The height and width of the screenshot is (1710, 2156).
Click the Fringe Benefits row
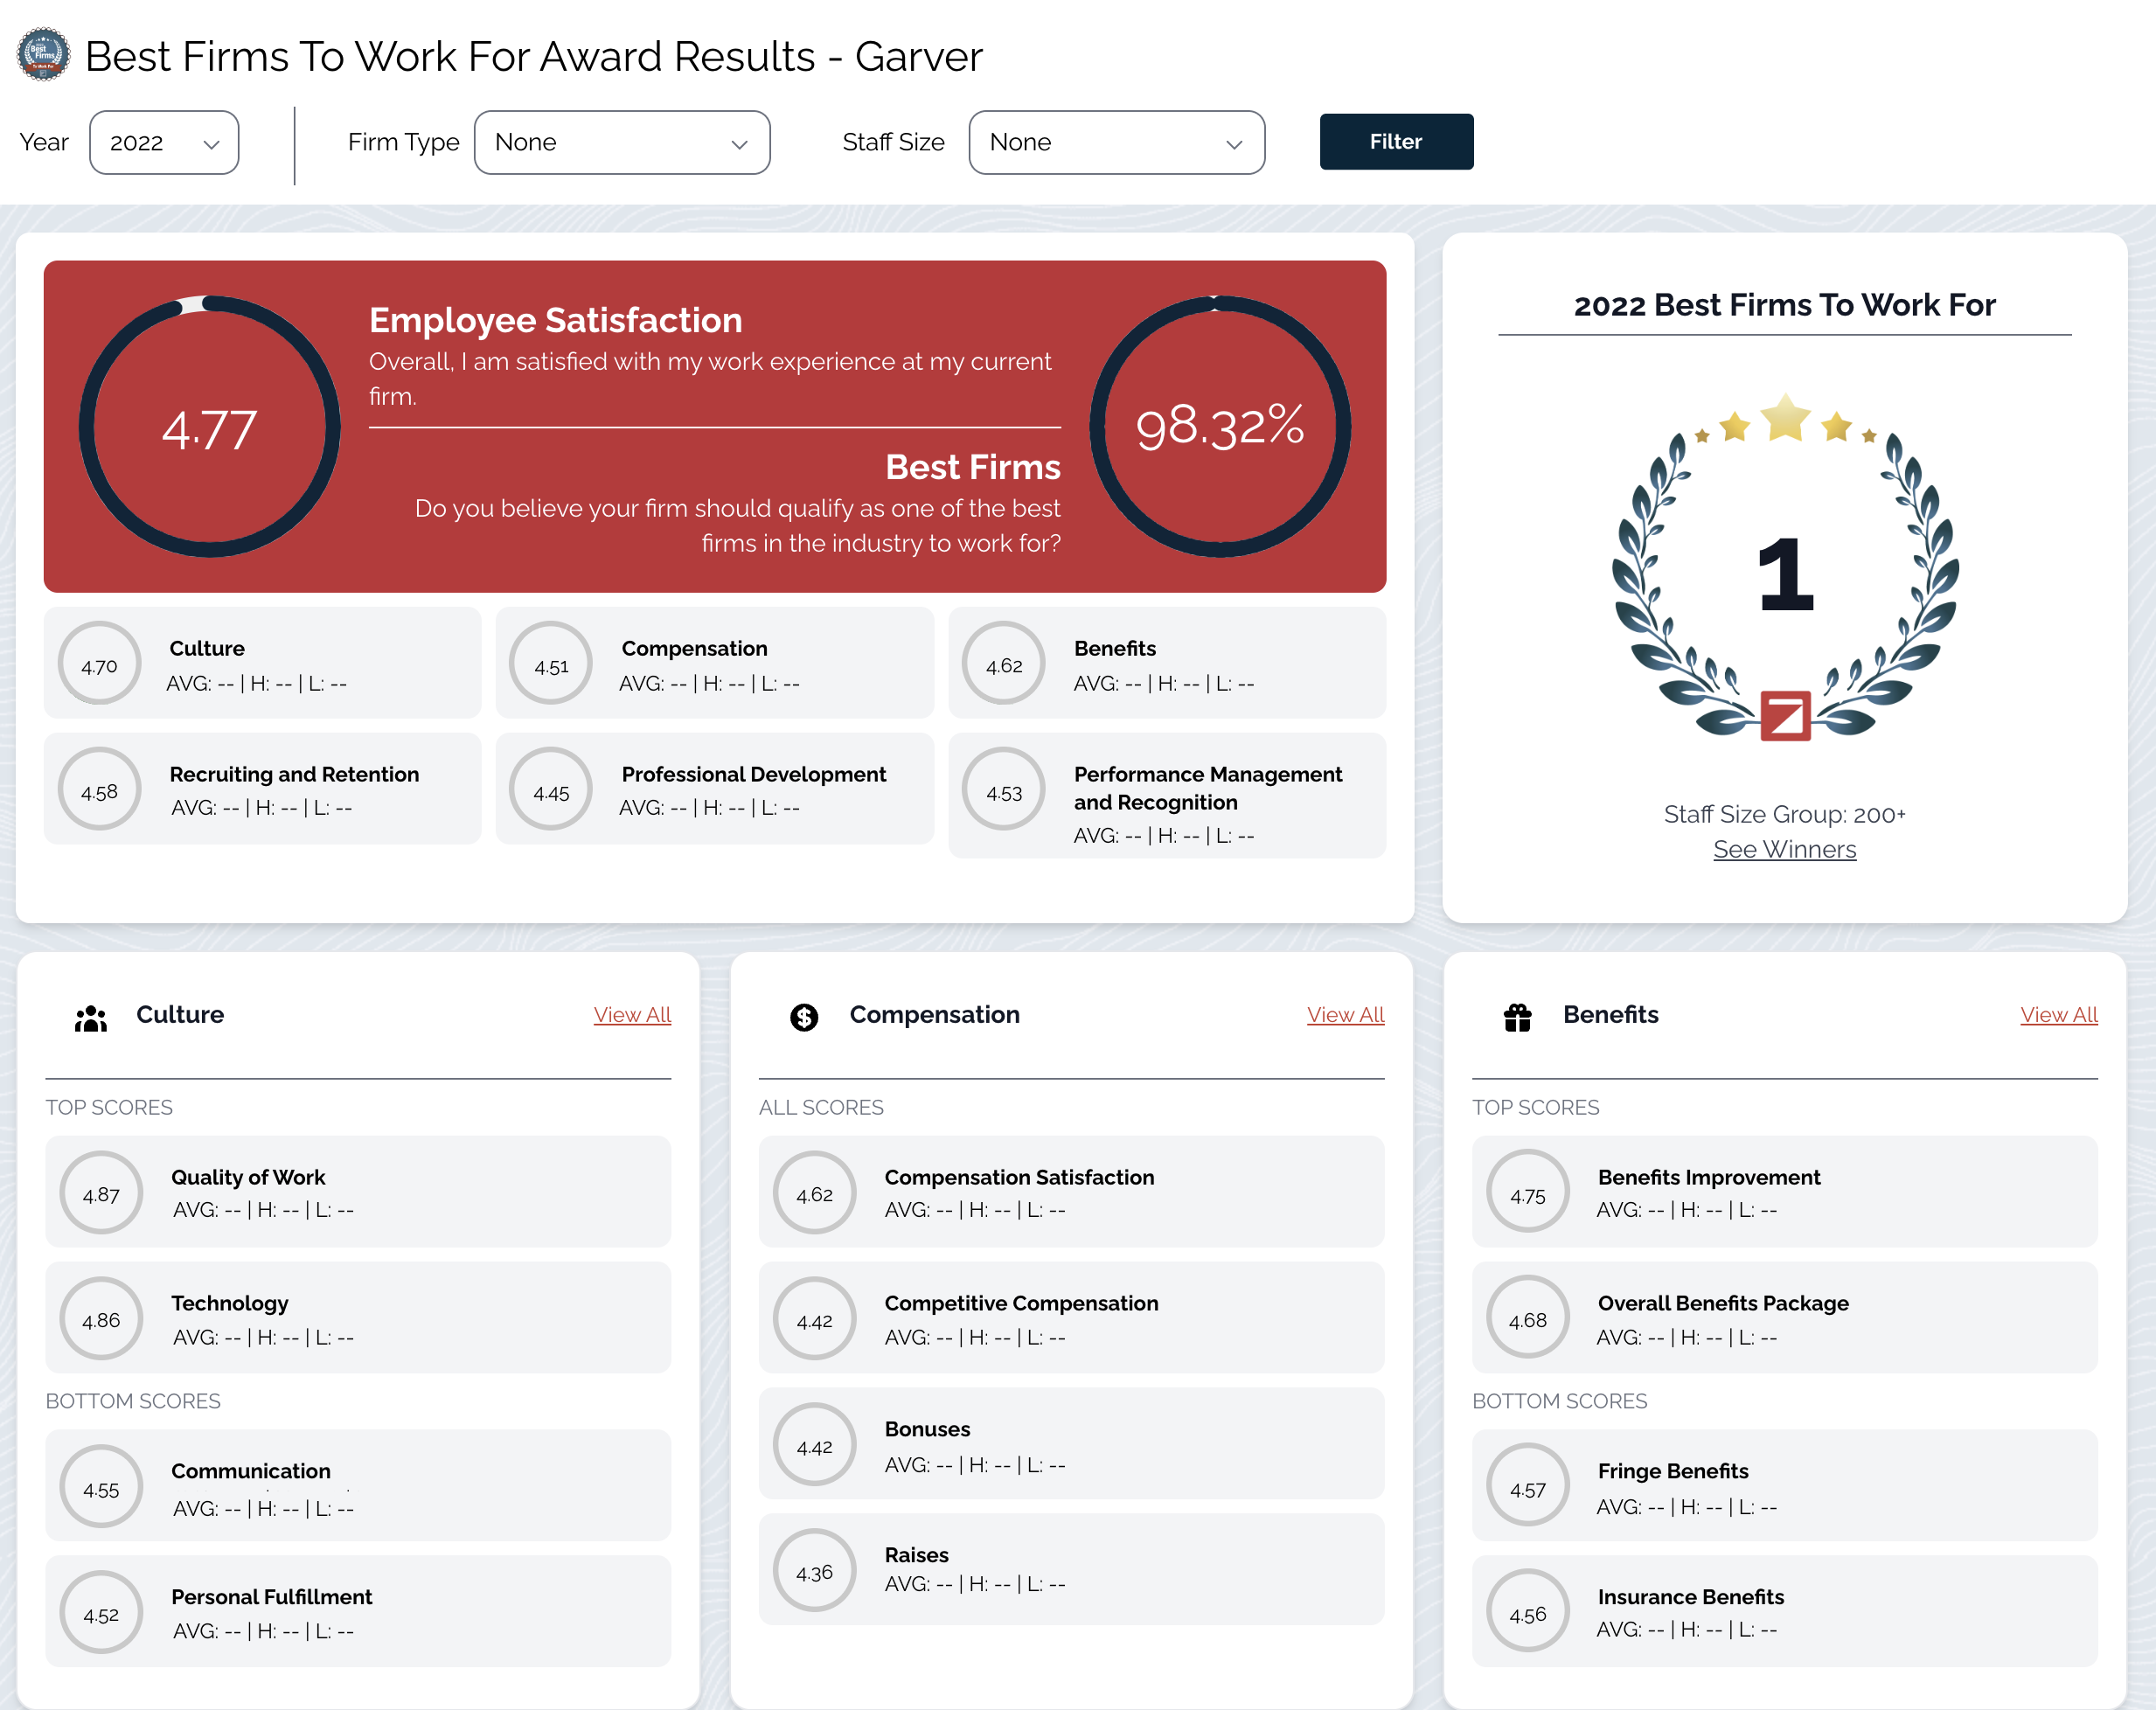pos(1784,1485)
